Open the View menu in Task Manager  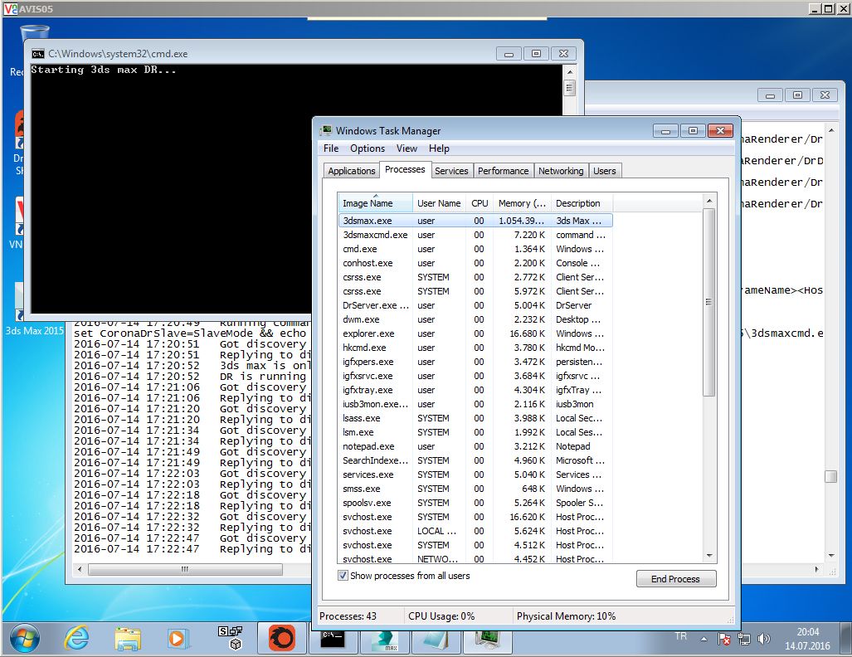tap(407, 148)
